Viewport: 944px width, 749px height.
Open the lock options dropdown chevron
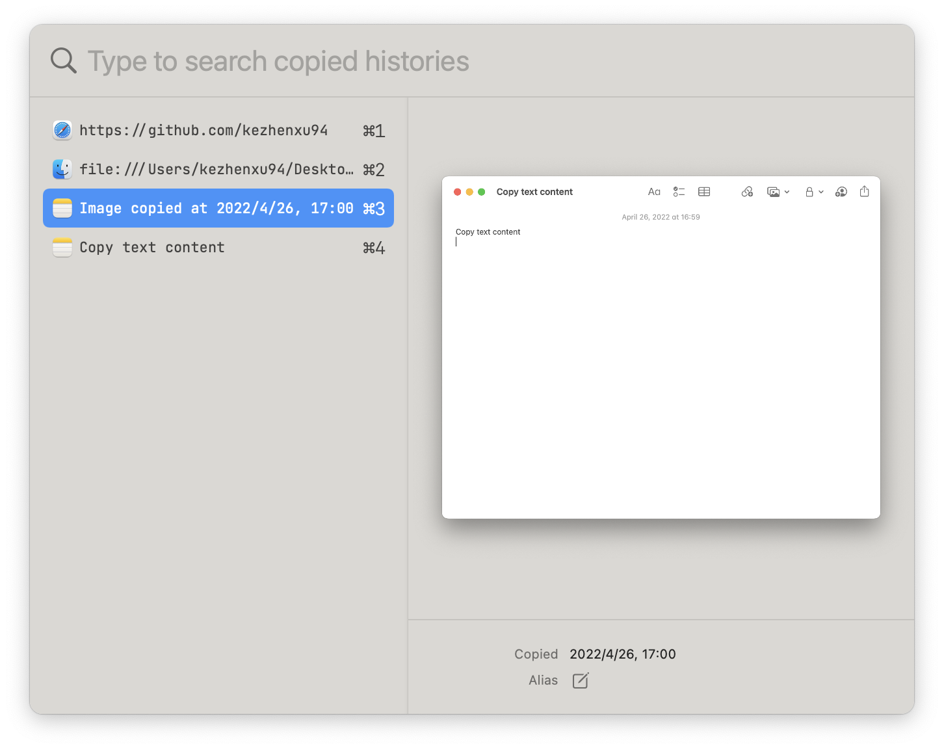pyautogui.click(x=820, y=191)
